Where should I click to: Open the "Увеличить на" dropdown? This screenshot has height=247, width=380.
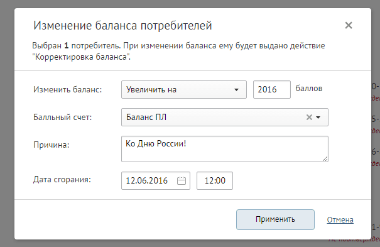coord(184,90)
